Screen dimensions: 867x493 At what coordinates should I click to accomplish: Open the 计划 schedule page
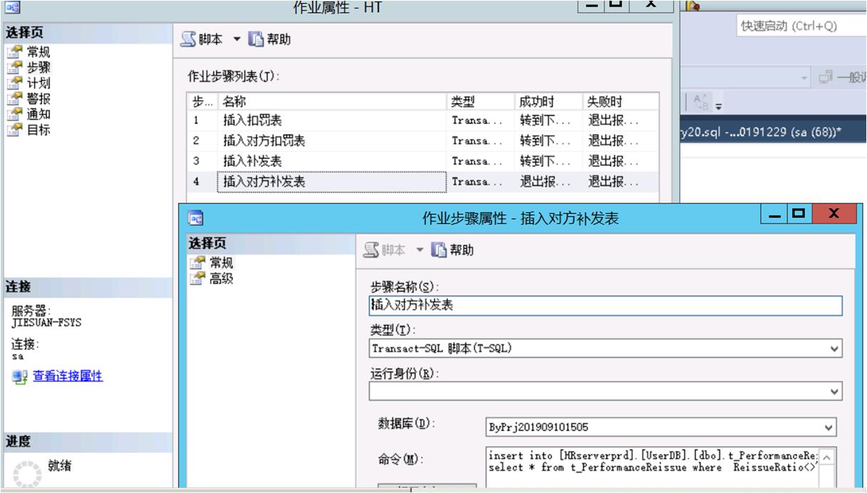click(38, 83)
